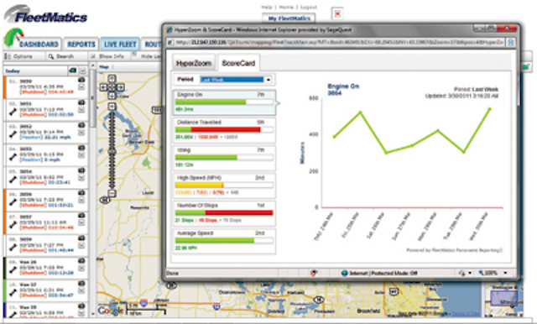The height and width of the screenshot is (324, 537).
Task: Click the Options toolbar button
Action: [x=23, y=56]
